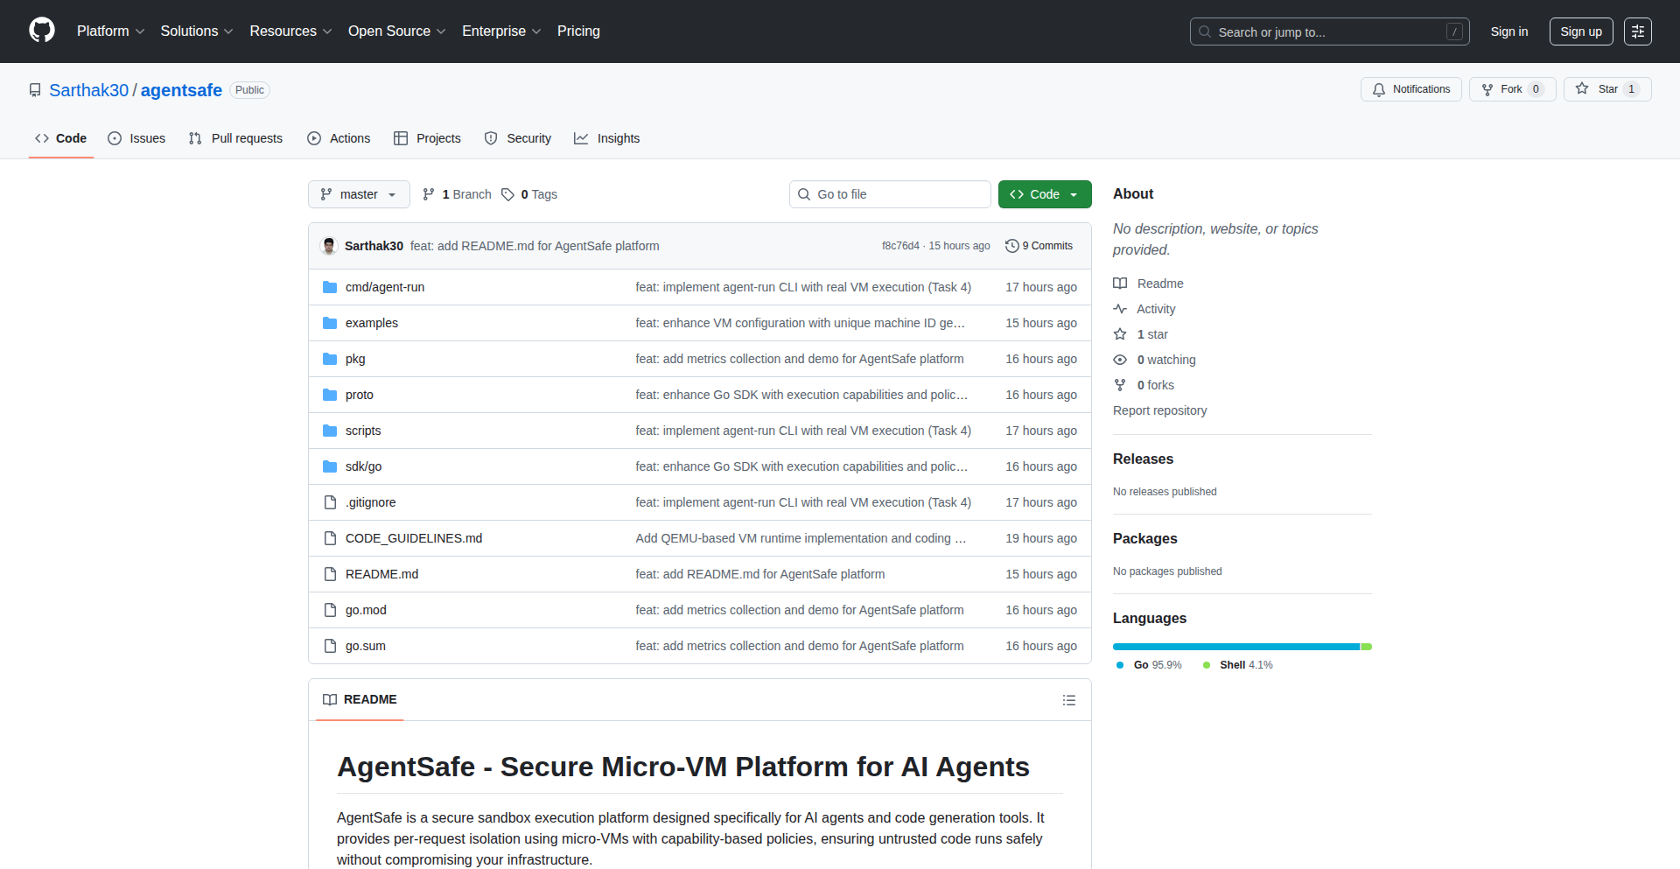
Task: Click the Go language bar segment
Action: click(1235, 647)
